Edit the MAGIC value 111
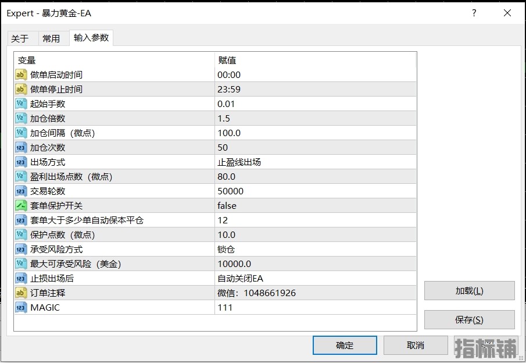The height and width of the screenshot is (363, 526). (x=316, y=308)
